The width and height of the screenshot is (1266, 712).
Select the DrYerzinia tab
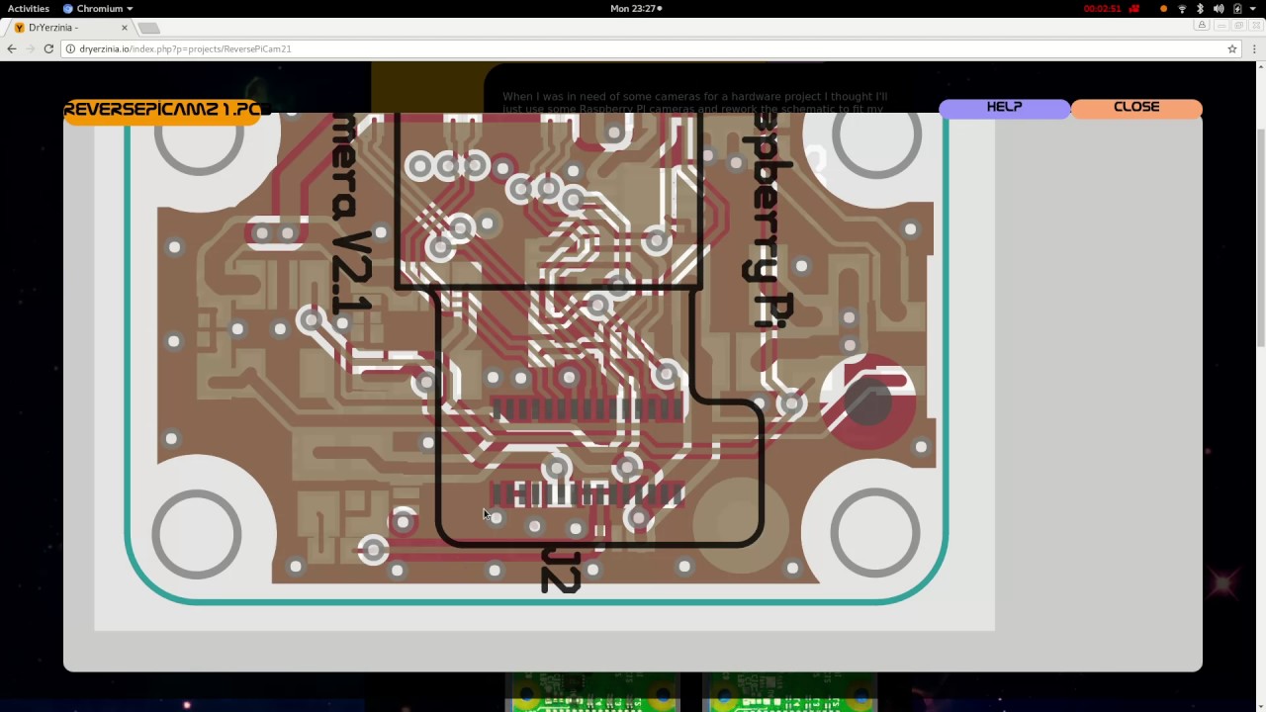tap(70, 28)
